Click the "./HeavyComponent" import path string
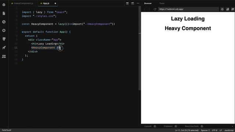Screen dimensions: 235x132 tap(98, 24)
